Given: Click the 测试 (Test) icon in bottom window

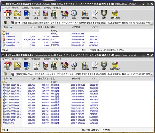Looking at the screenshot, I should (x=27, y=66).
